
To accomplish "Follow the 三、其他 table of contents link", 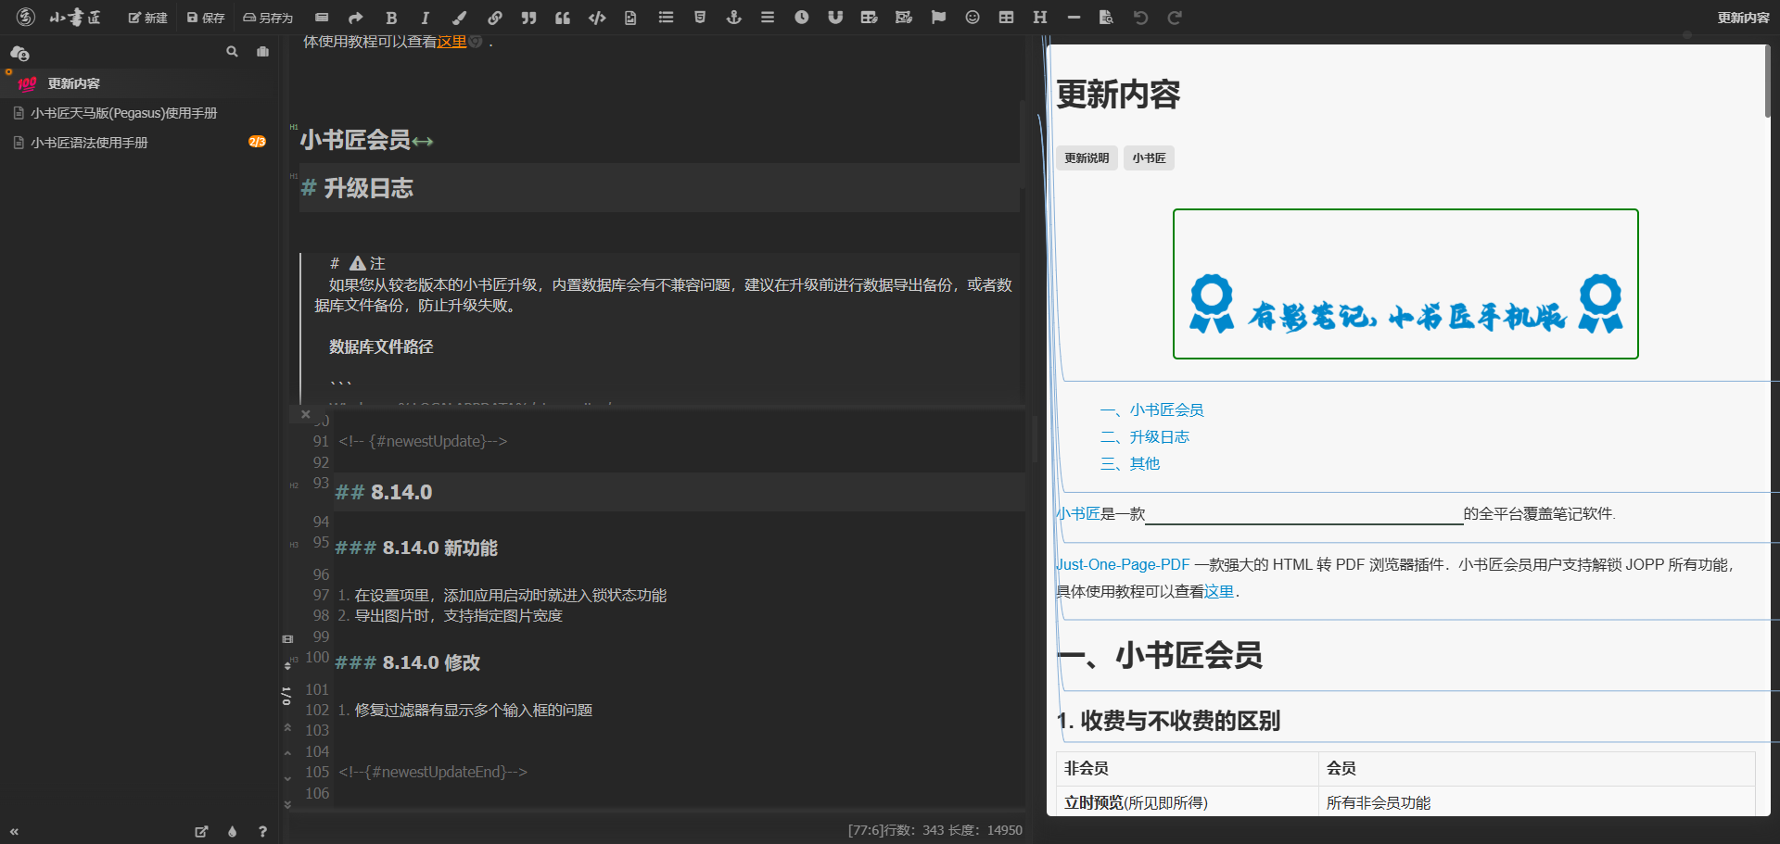I will pyautogui.click(x=1129, y=463).
